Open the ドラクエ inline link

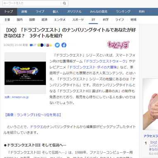(37, 127)
